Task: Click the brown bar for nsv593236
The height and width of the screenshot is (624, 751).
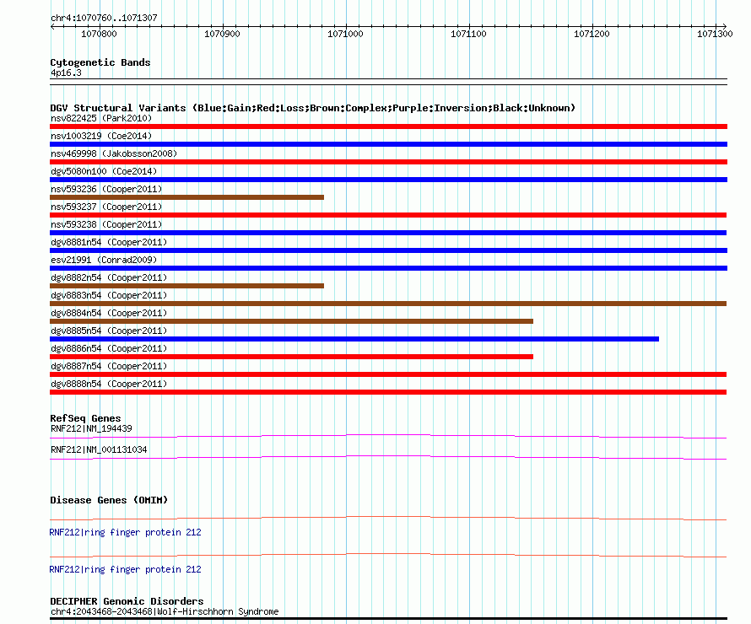Action: 186,197
